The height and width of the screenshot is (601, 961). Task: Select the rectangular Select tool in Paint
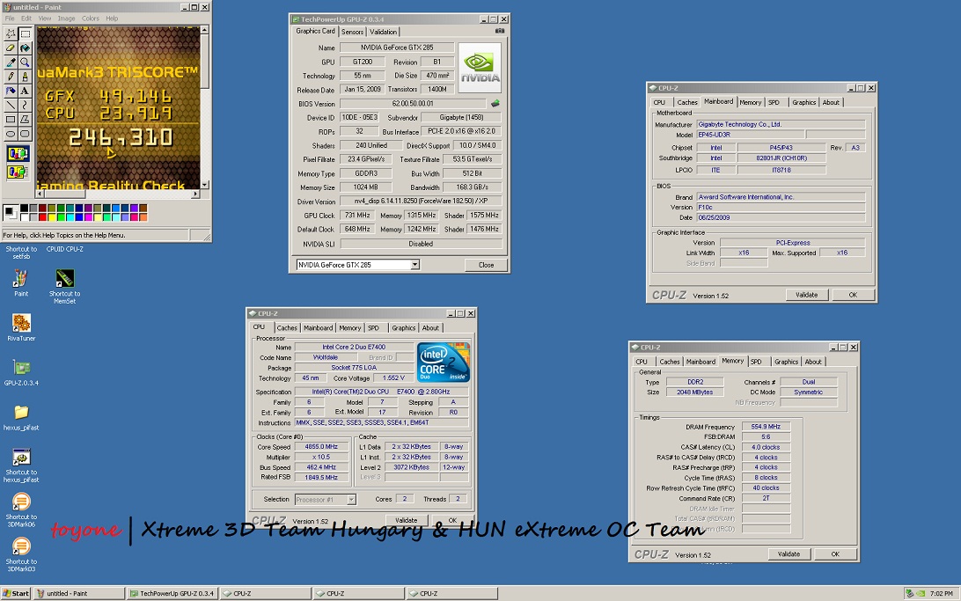click(x=26, y=33)
